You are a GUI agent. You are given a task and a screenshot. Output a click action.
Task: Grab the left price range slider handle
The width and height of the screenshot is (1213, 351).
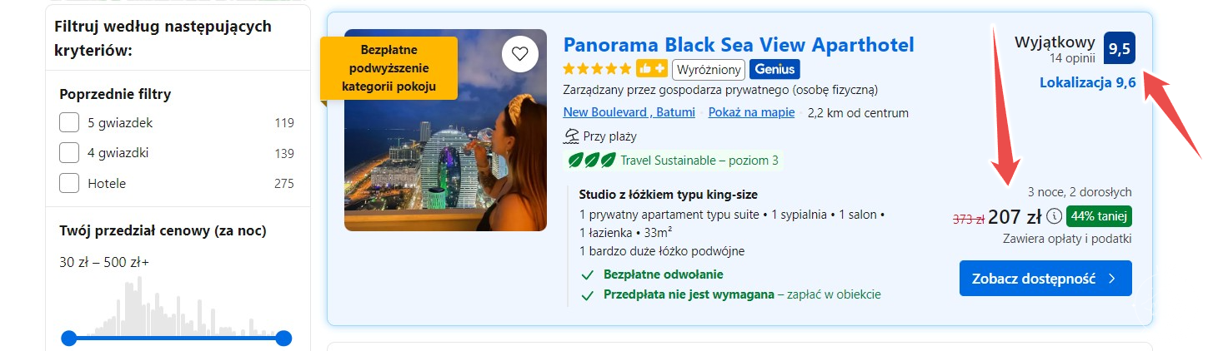(x=69, y=338)
